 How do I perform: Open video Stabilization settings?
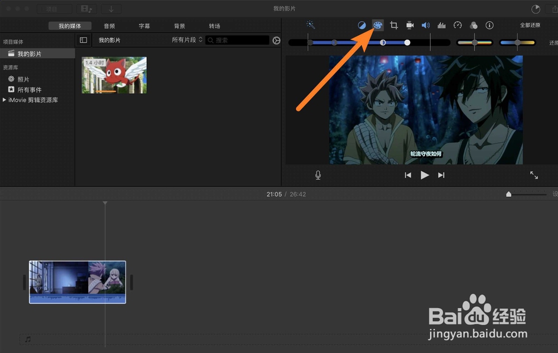click(410, 25)
